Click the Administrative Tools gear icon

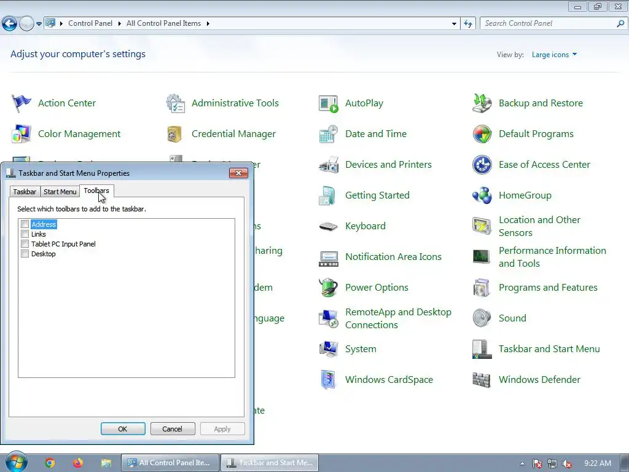pos(175,103)
